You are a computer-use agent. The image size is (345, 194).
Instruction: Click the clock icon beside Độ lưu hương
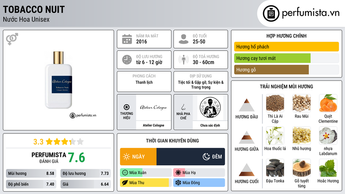point(127,60)
